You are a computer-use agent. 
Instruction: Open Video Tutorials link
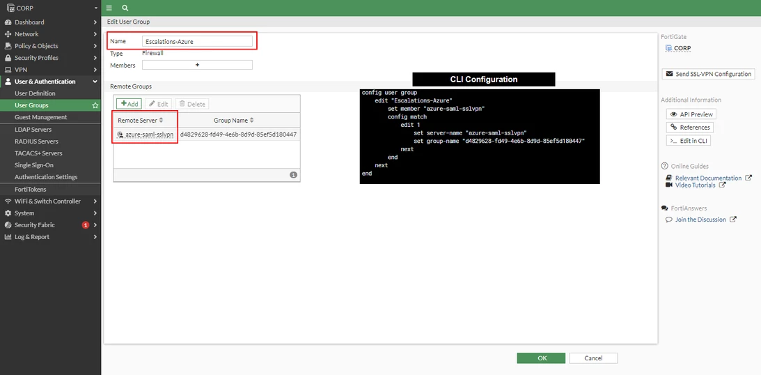(695, 185)
